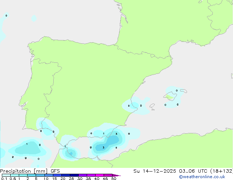
Task: Click the '10' legend scale number
Action: (x=46, y=179)
